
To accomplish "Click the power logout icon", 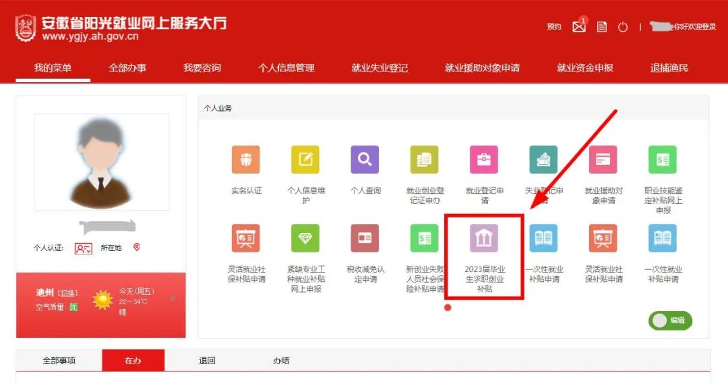I will coord(623,27).
